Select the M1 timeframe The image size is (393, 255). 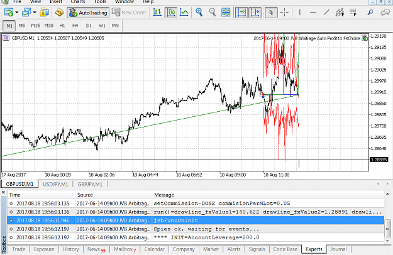coord(9,26)
